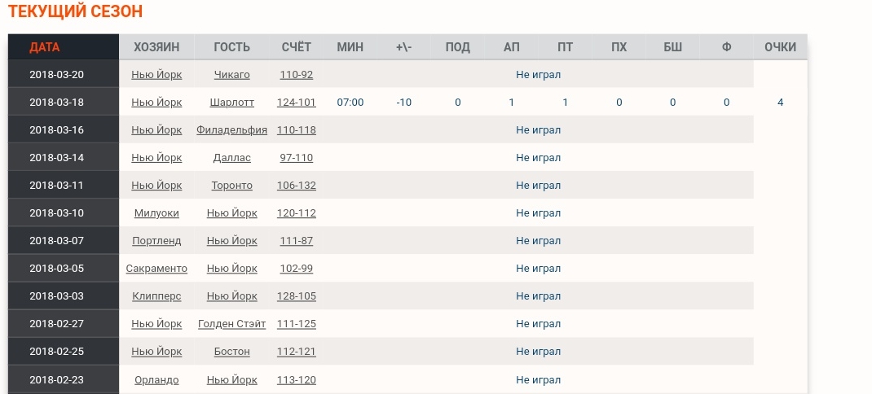This screenshot has height=394, width=872.
Task: Select the СЧЁТ column header
Action: (x=296, y=47)
